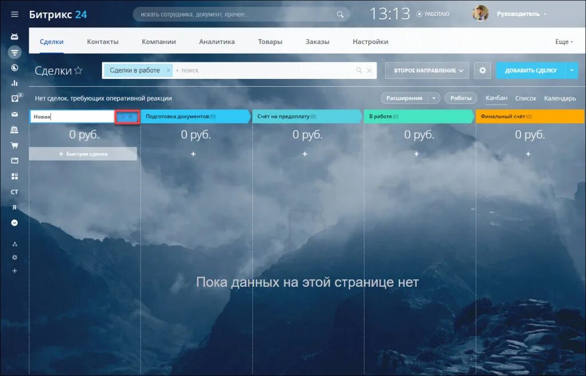Switch to the Компании tab
This screenshot has height=376, width=586.
point(159,42)
